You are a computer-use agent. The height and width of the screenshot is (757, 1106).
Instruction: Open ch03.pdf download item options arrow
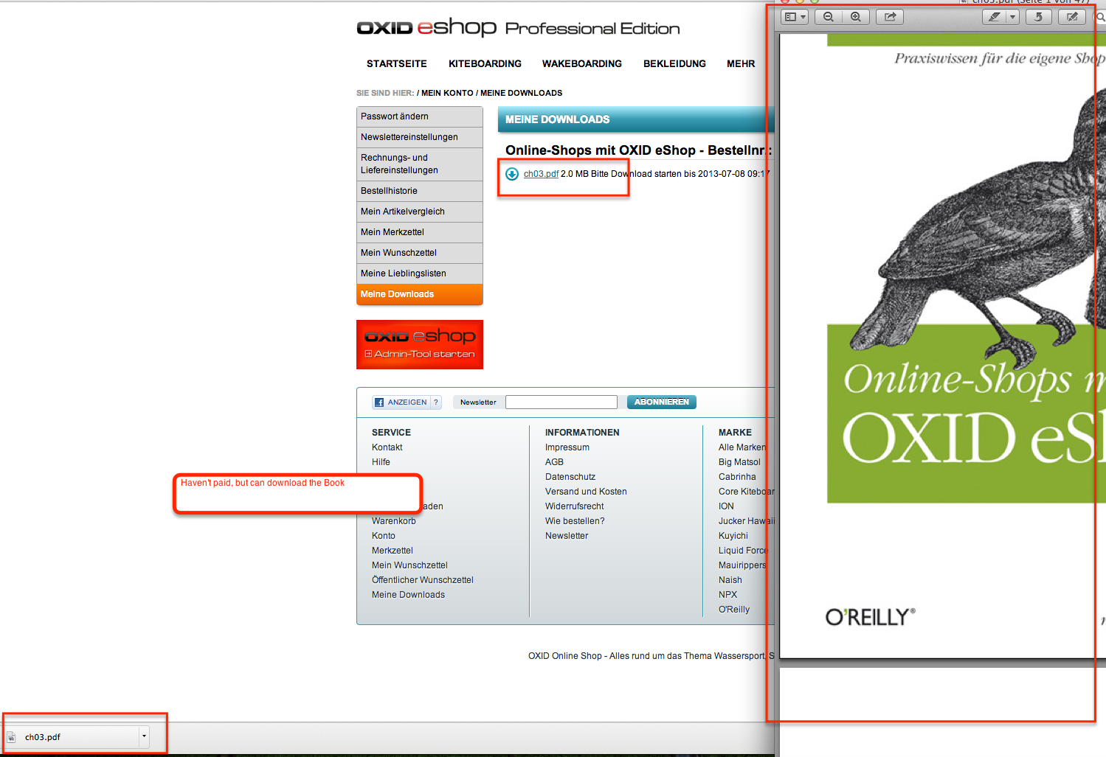pos(144,736)
